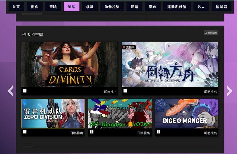
Task: Click 即將推出 under RV Kingdom
Action: pos(144,133)
